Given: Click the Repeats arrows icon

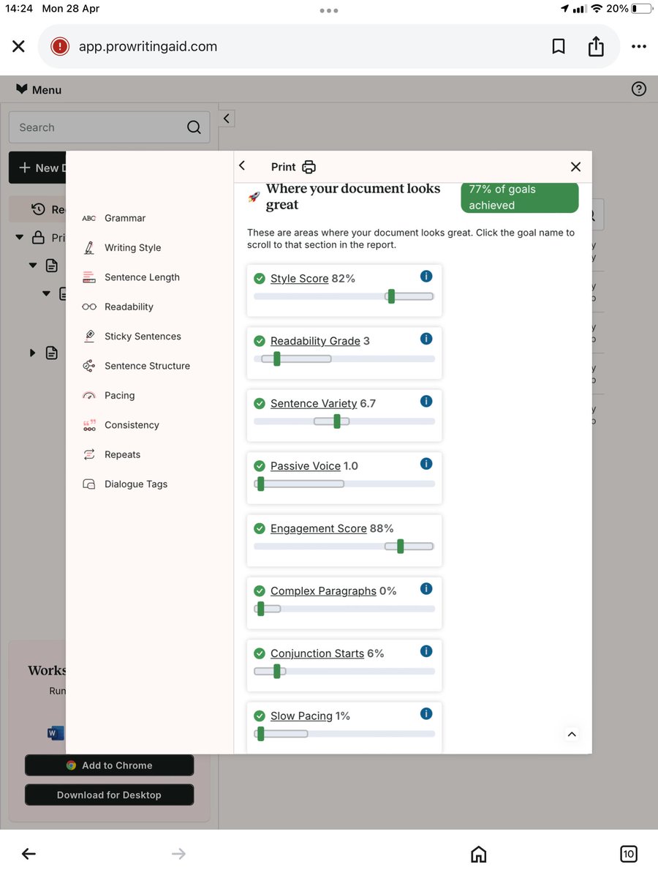Looking at the screenshot, I should [89, 454].
